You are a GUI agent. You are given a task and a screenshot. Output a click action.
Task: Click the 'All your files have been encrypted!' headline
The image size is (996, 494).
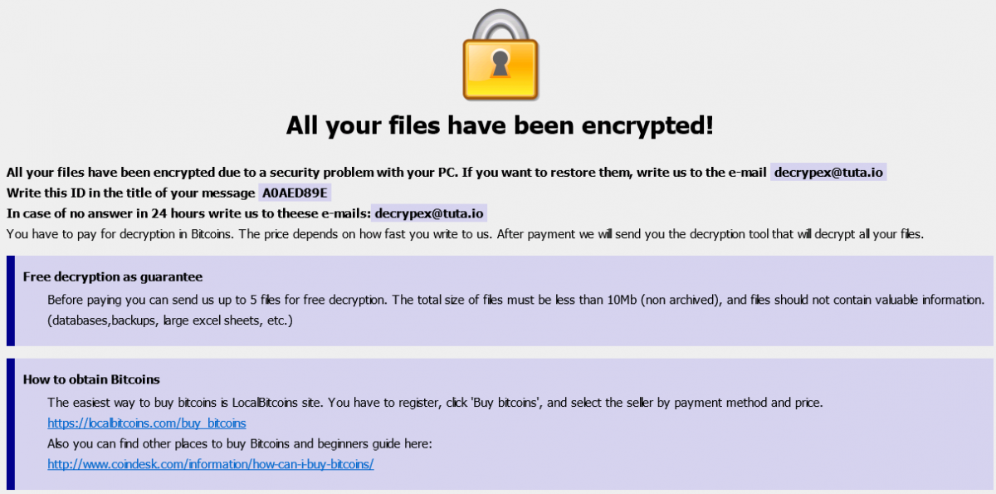pos(500,125)
